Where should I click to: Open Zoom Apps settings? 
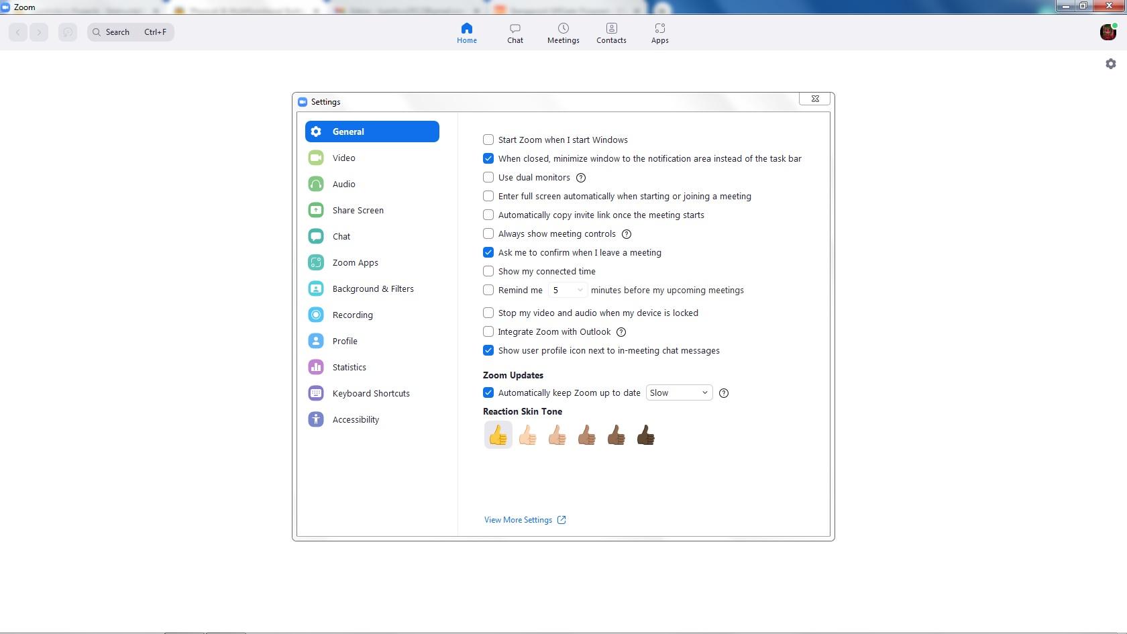tap(372, 262)
